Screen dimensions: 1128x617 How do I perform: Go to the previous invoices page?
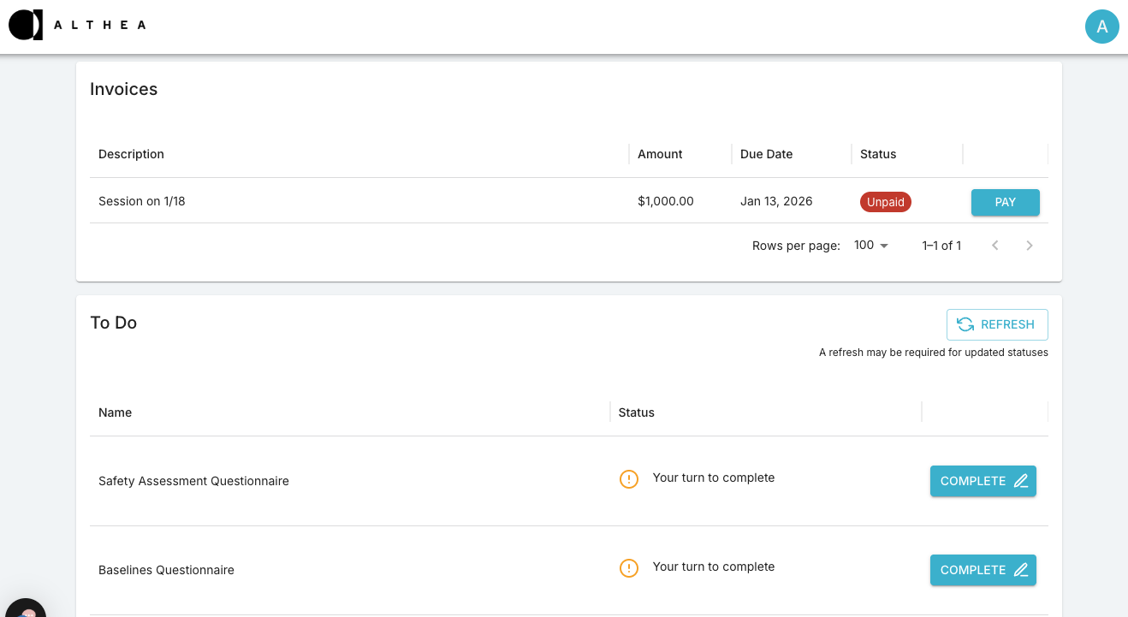pos(994,246)
